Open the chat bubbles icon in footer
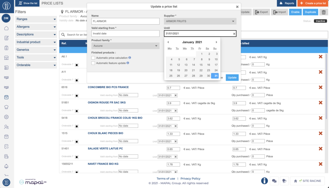This screenshot has height=188, width=329. (x=274, y=181)
